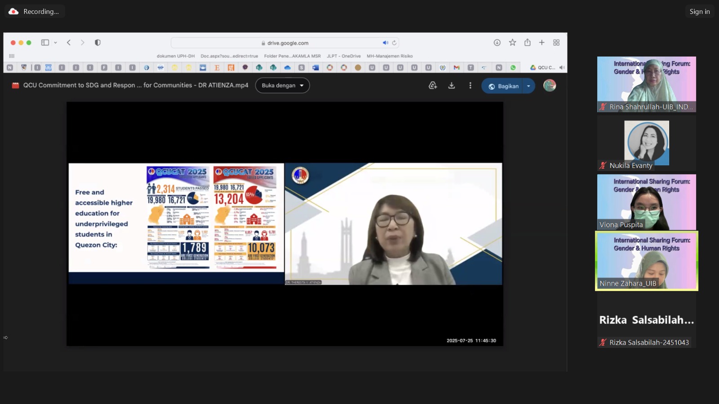Open a new tab with plus icon

tap(542, 43)
